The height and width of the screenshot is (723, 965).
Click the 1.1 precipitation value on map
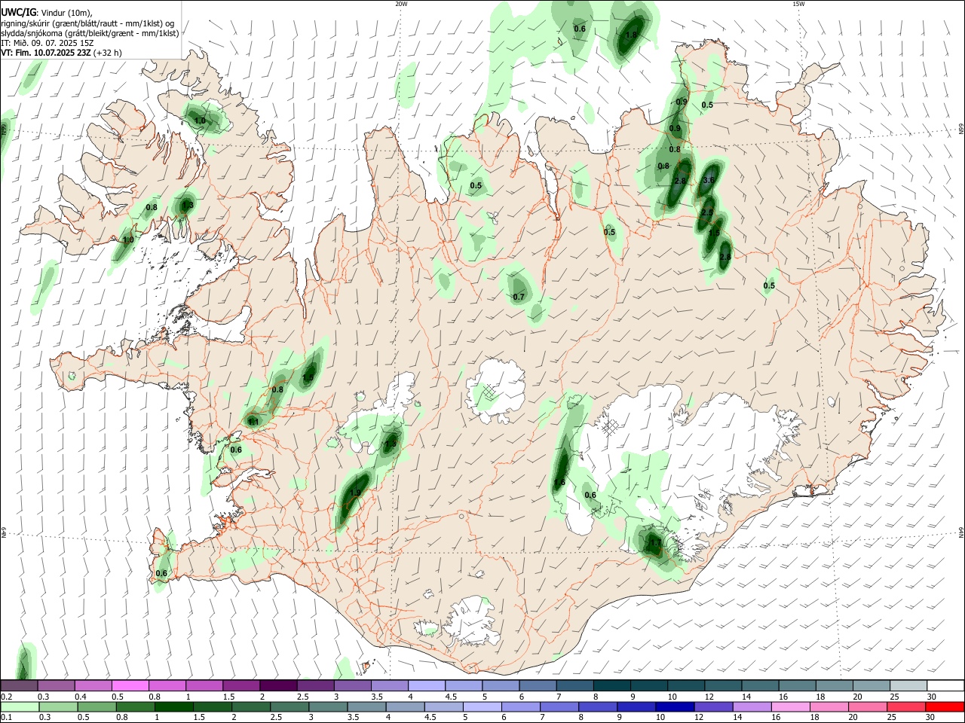click(253, 422)
